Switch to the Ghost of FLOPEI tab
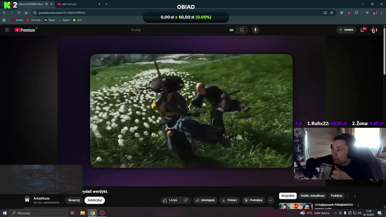 tap(29, 4)
